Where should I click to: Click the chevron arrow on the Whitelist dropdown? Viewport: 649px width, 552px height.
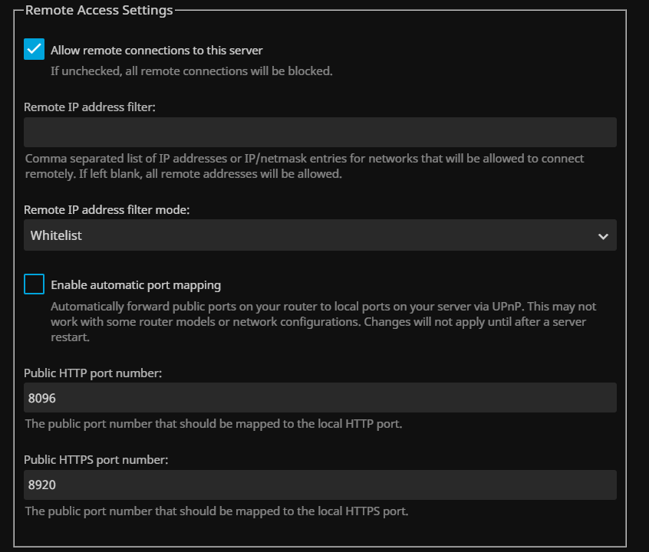pos(603,236)
